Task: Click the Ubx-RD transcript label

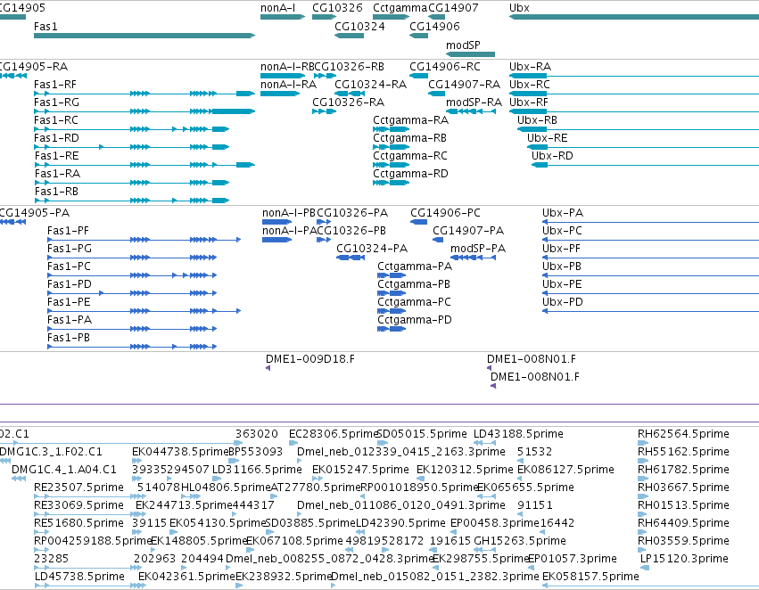Action: [552, 156]
